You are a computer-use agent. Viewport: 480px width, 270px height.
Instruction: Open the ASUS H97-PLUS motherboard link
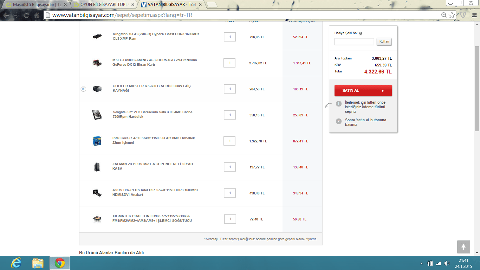coord(155,192)
